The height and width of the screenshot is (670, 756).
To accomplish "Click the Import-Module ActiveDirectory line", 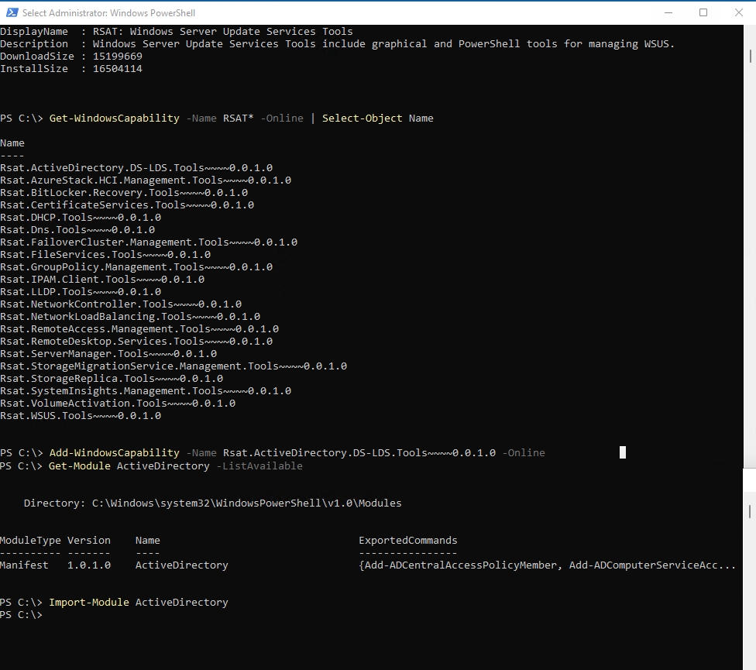I will pos(139,602).
